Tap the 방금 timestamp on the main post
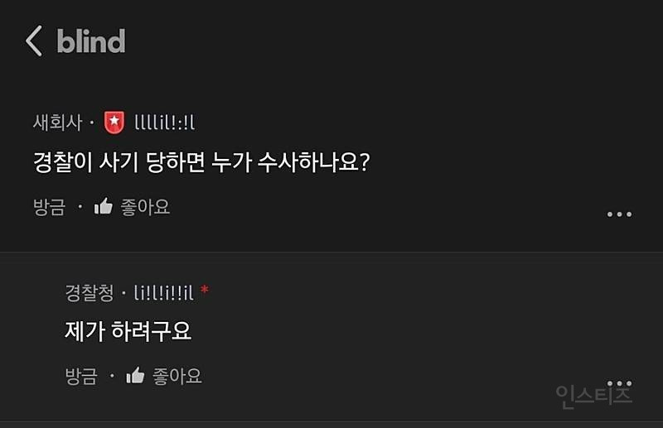This screenshot has height=428, width=663. [x=50, y=207]
